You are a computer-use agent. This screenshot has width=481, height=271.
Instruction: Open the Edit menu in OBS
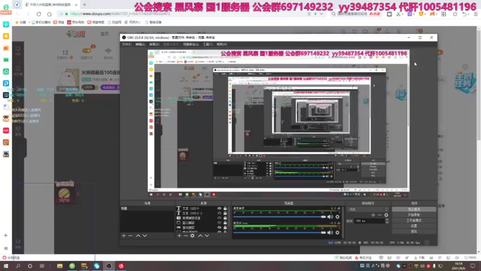click(x=140, y=44)
